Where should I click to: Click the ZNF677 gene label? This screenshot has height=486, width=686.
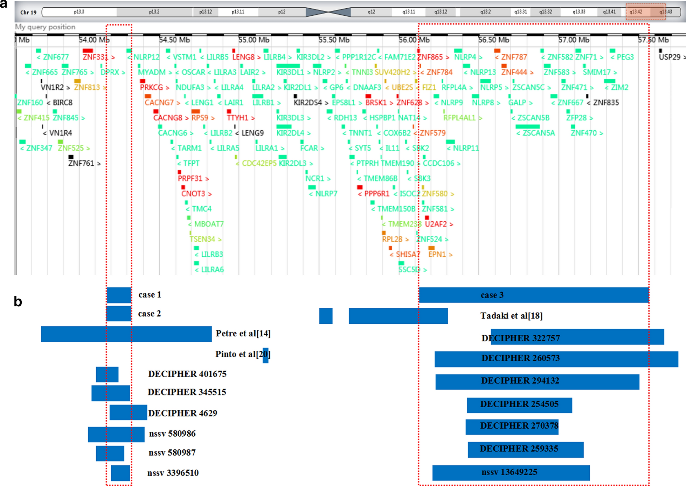click(56, 57)
